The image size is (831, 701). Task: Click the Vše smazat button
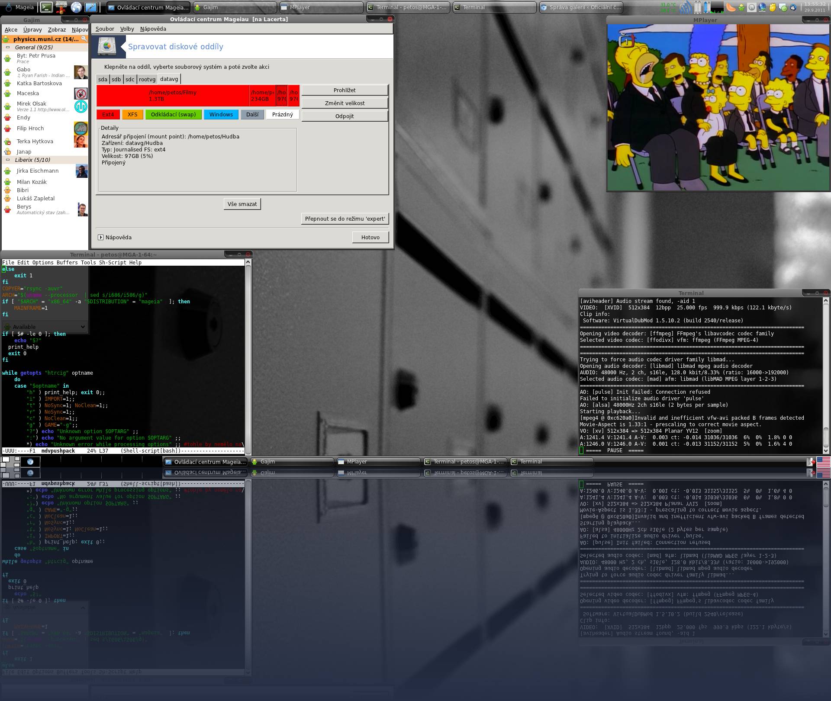pos(242,204)
